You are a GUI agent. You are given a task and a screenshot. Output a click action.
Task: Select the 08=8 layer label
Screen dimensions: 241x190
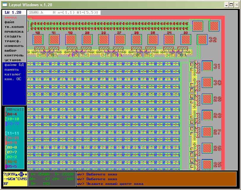[x=12, y=148]
